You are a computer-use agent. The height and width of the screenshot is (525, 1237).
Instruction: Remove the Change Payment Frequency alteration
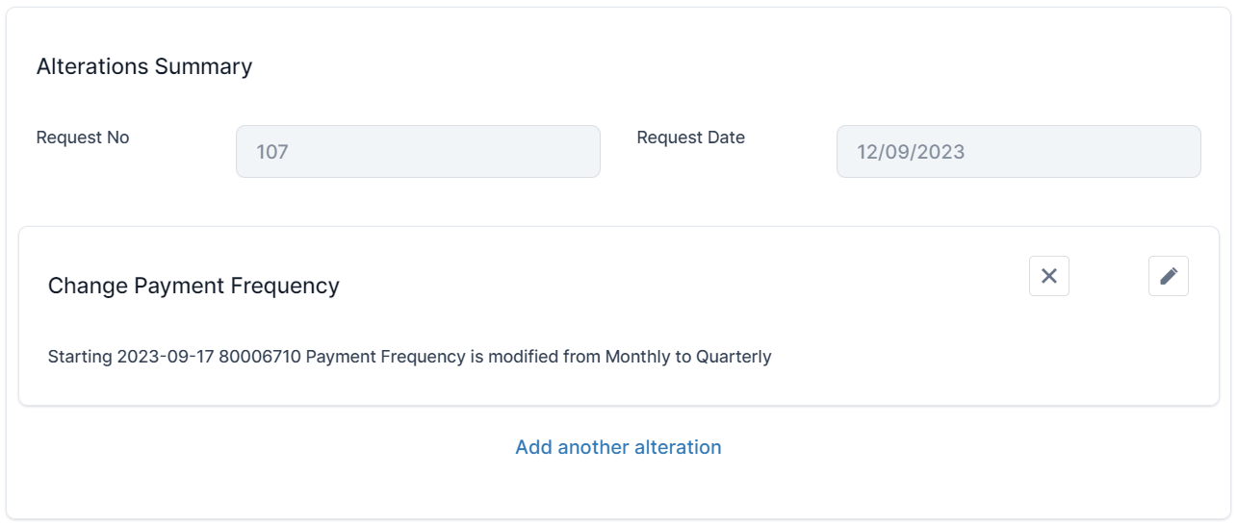(x=1049, y=276)
